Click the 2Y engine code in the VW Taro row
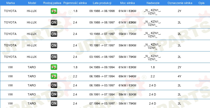210x108 pixels. coord(179,67)
